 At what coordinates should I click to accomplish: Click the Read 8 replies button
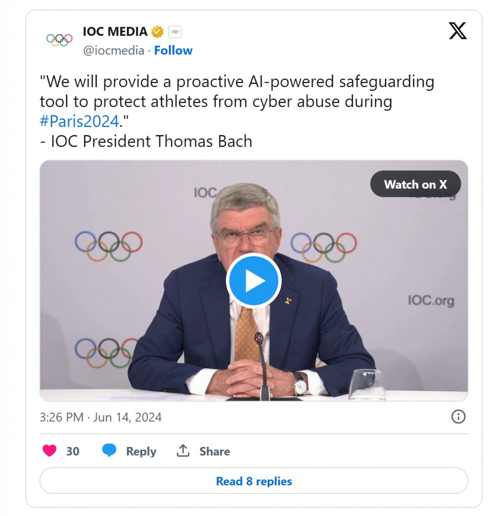click(x=254, y=481)
